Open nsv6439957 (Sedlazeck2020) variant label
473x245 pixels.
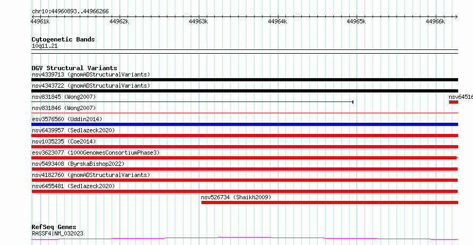coord(73,130)
